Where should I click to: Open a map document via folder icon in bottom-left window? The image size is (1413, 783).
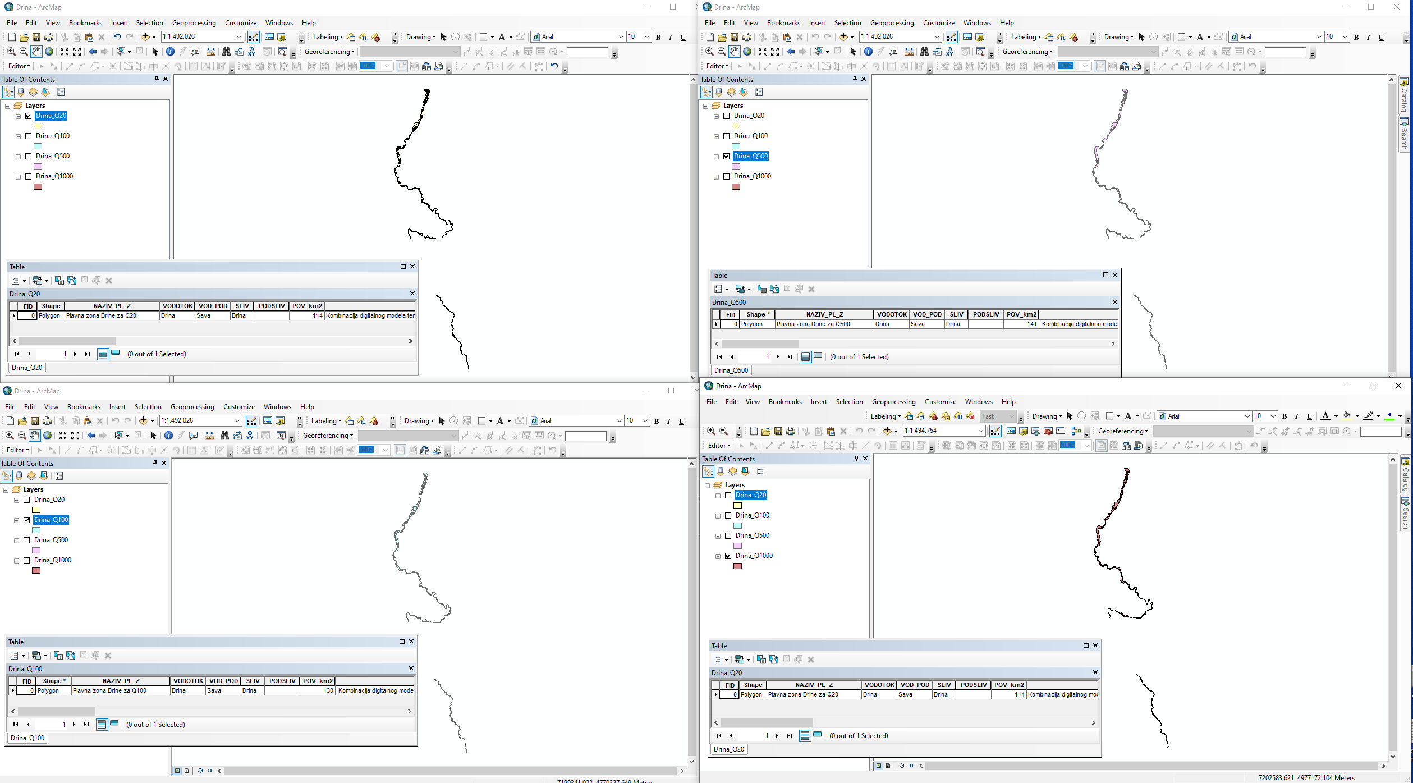pyautogui.click(x=22, y=421)
